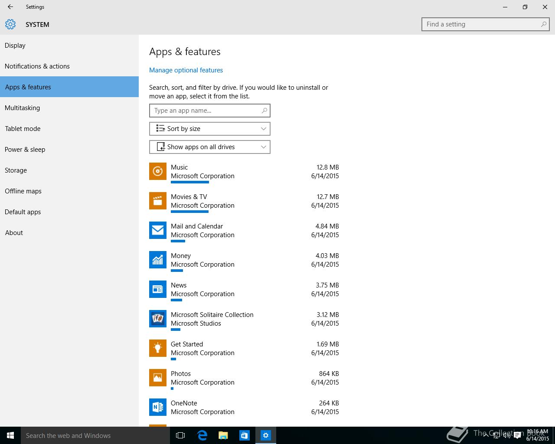Click the Get Started lightbulb icon
555x444 pixels.
tap(158, 348)
